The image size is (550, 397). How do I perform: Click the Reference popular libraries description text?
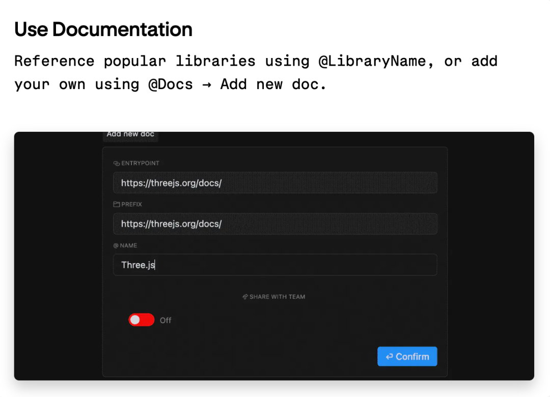[x=256, y=73]
